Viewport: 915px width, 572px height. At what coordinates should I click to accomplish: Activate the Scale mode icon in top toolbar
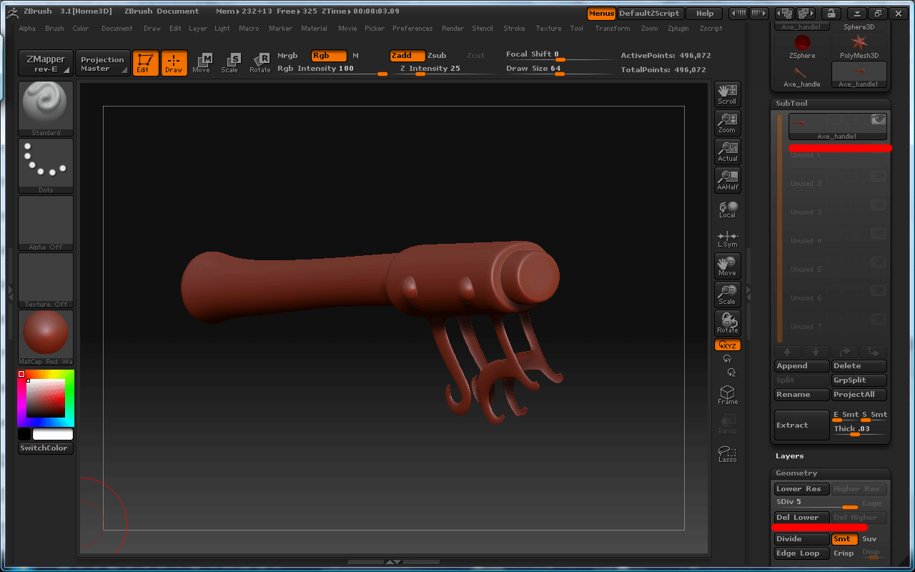pyautogui.click(x=229, y=63)
